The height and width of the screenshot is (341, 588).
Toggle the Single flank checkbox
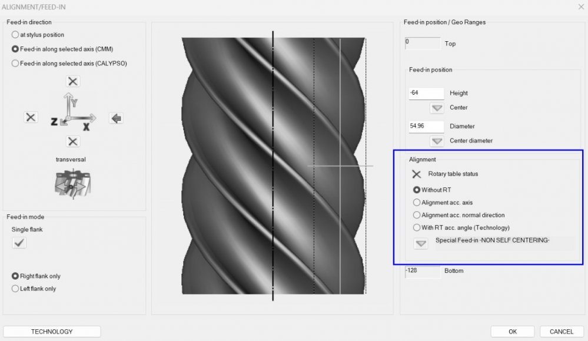click(x=19, y=243)
